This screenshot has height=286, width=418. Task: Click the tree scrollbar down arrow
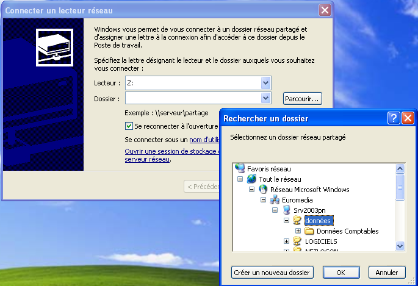(400, 246)
